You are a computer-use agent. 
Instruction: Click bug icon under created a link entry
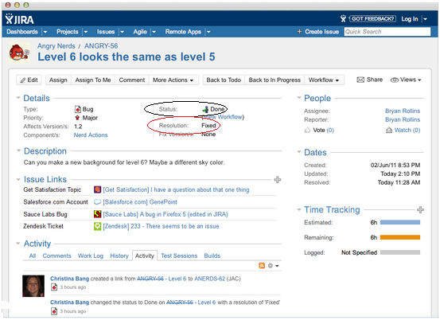pos(54,287)
